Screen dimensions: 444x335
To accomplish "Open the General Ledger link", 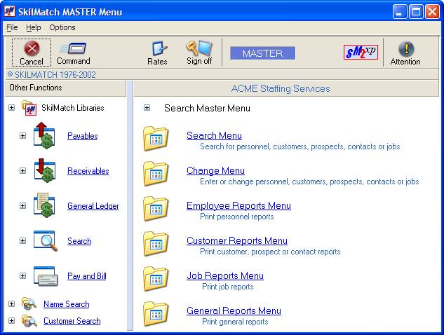I will [x=93, y=206].
